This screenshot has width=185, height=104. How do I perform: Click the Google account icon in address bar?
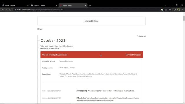point(162,10)
